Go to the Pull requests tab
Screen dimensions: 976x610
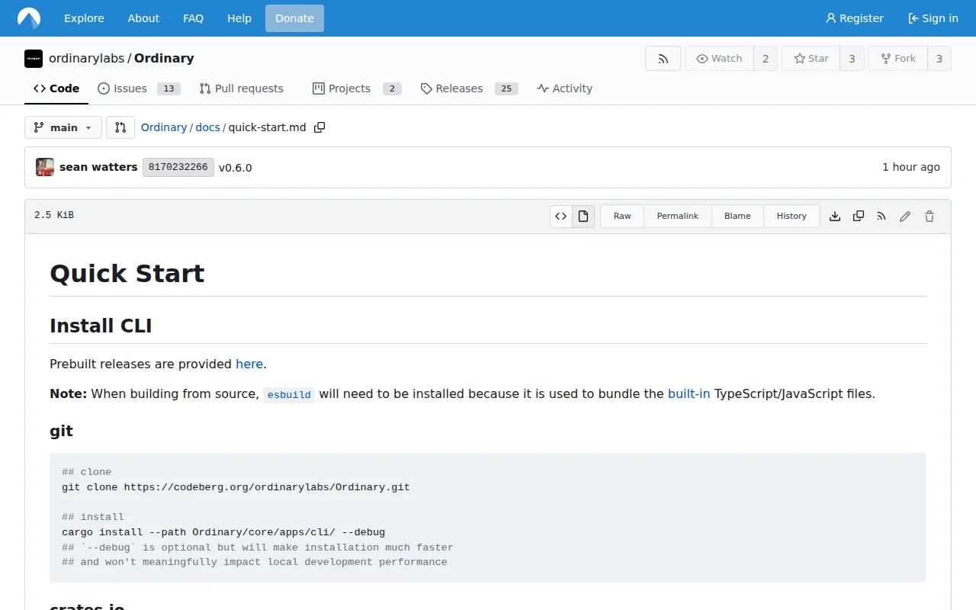[241, 88]
